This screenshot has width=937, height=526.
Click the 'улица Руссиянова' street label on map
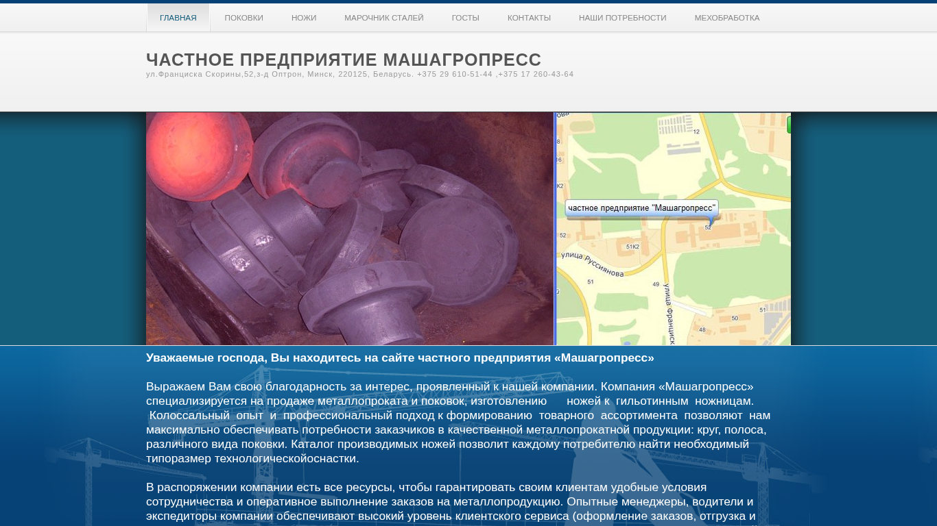click(594, 264)
